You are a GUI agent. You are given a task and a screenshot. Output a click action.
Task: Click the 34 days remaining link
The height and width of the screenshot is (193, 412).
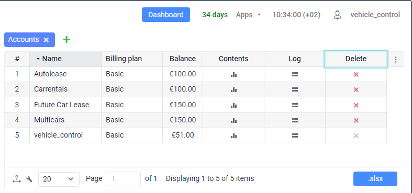(215, 15)
